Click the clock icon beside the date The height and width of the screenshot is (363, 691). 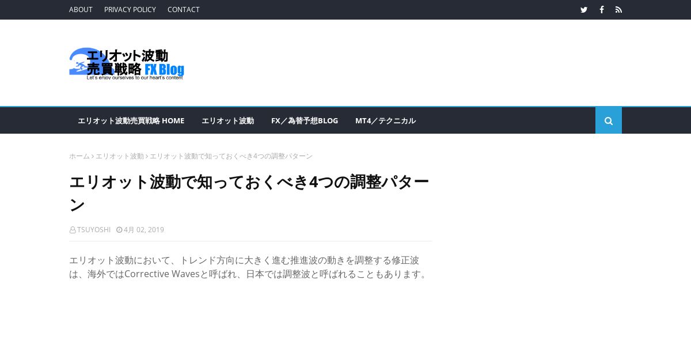tap(119, 229)
